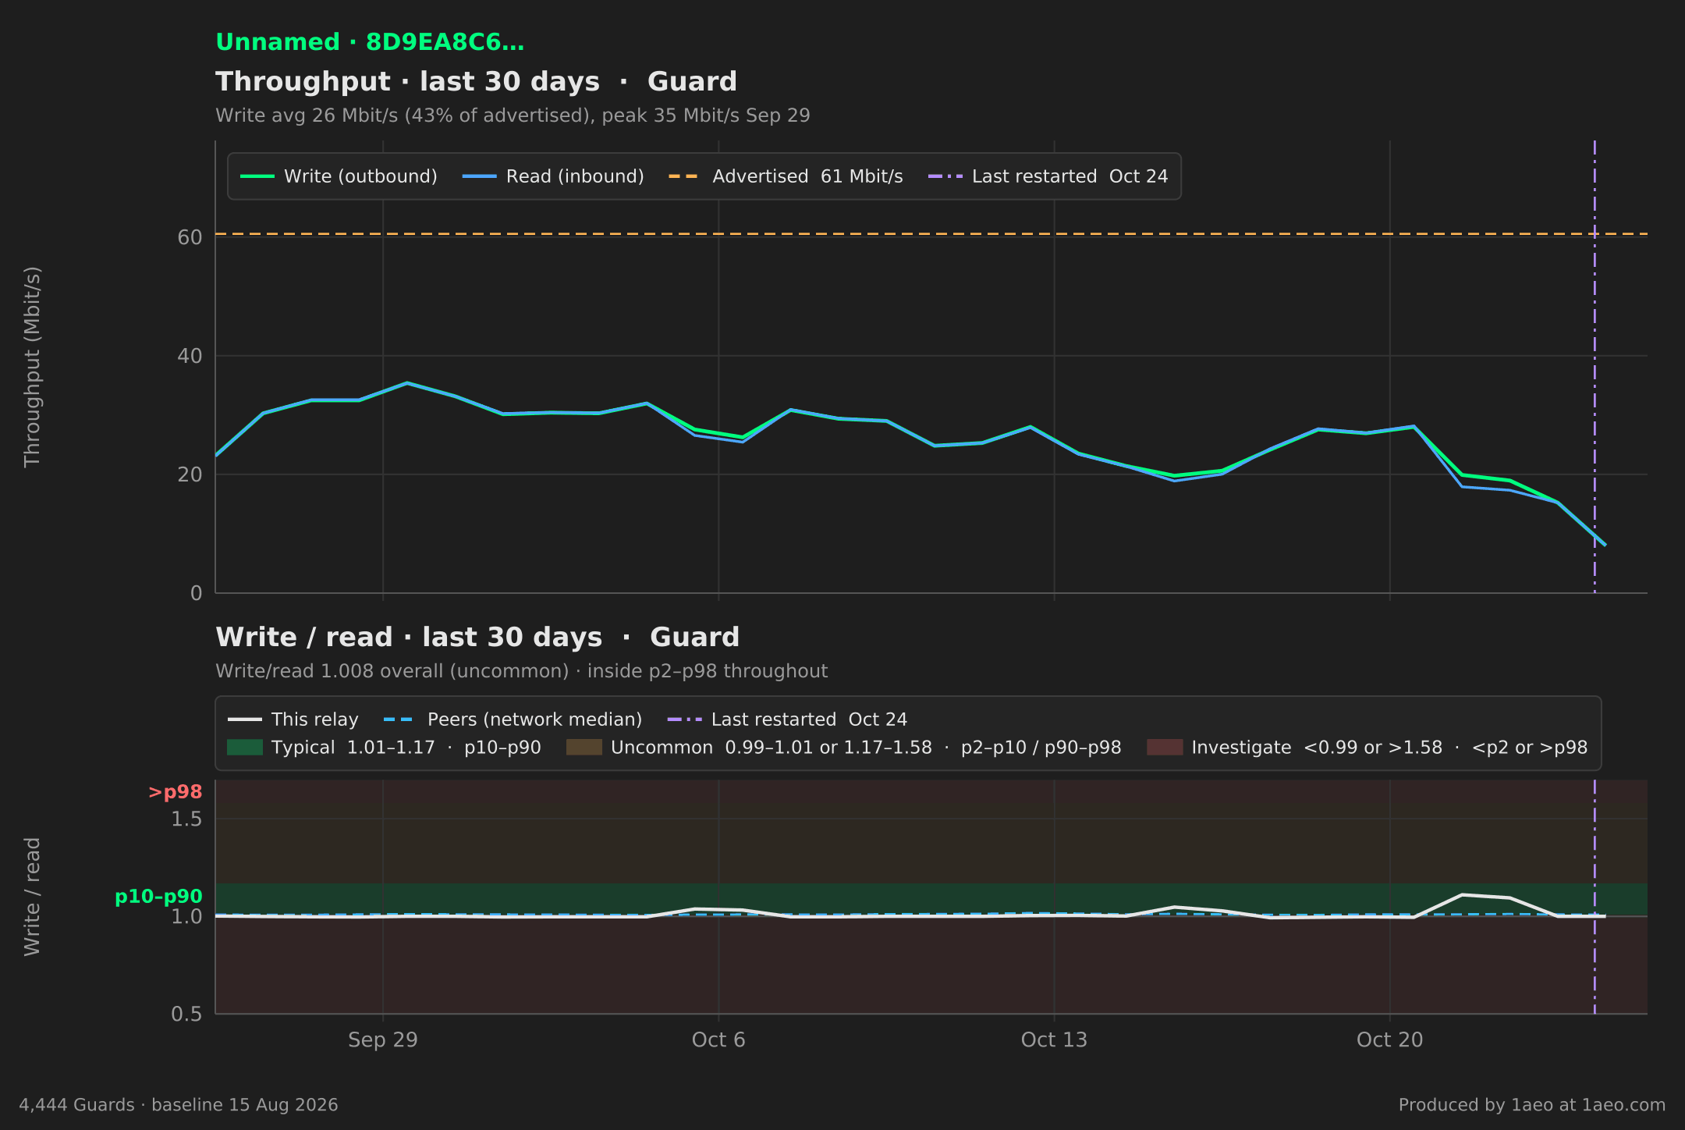Click the 'Write / read · last 30 days' heading
Viewport: 1685px width, 1130px height.
pos(477,638)
